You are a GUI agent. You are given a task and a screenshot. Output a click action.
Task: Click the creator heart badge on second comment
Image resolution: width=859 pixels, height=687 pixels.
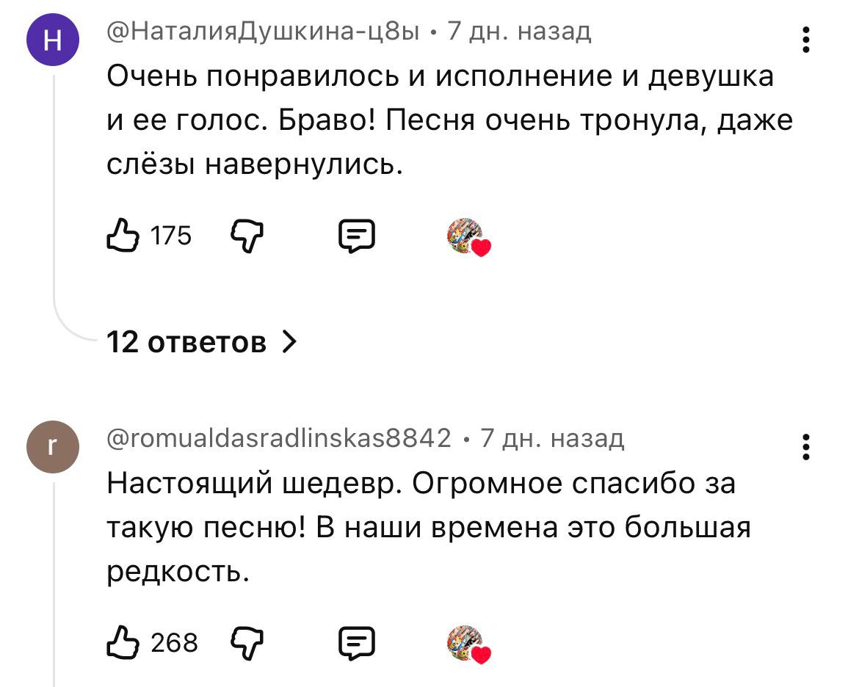468,643
